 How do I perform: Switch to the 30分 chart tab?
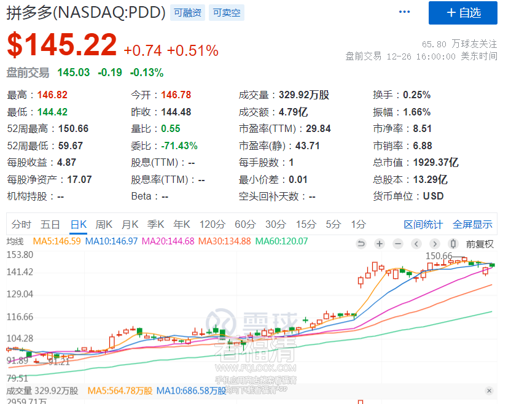click(x=276, y=225)
